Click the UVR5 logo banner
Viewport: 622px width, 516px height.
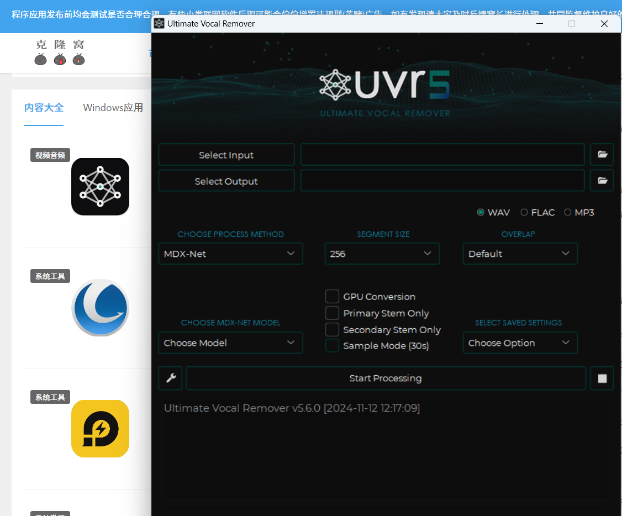pos(385,92)
